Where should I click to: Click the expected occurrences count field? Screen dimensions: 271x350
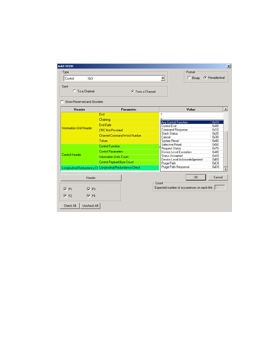point(220,187)
